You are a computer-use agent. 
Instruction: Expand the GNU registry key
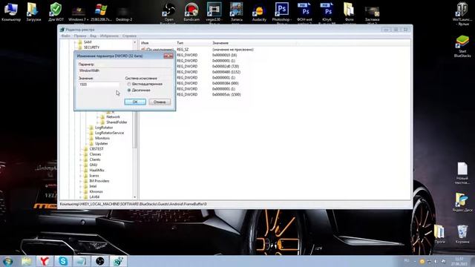click(81, 165)
